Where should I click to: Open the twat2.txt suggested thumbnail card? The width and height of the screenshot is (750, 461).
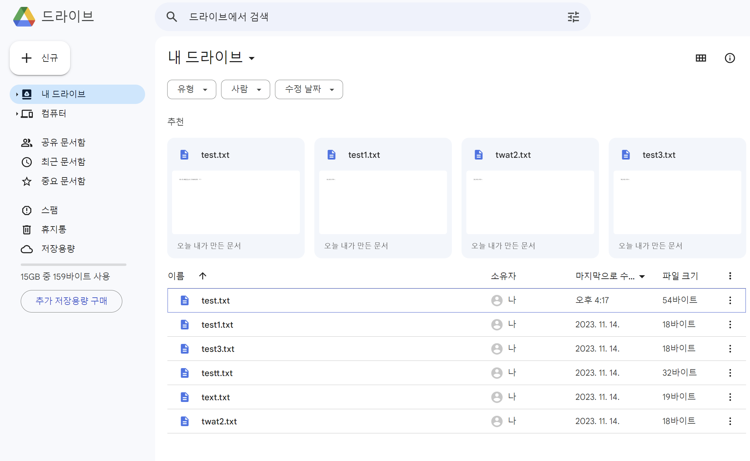(x=530, y=198)
